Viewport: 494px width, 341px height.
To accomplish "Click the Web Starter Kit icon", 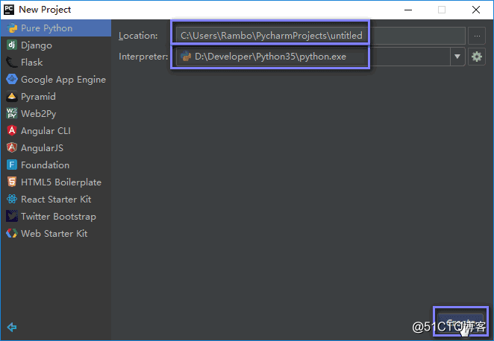I will tap(12, 233).
